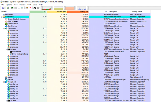
Task: Select the browsernativehost.exe process
Action: coord(20,54)
